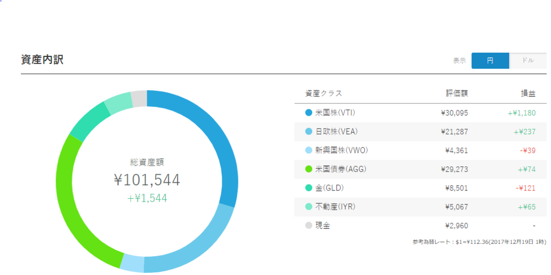Viewport: 551px width, 275px height.
Task: Click the 日欧株(VEA) legend color dot
Action: point(309,132)
